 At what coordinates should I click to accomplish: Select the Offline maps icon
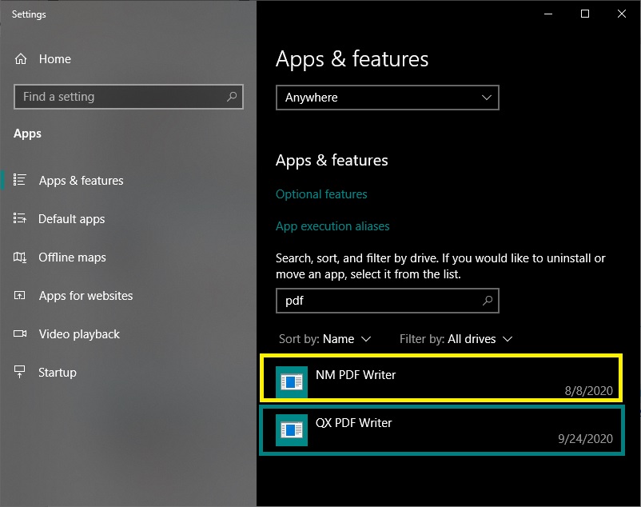point(20,257)
